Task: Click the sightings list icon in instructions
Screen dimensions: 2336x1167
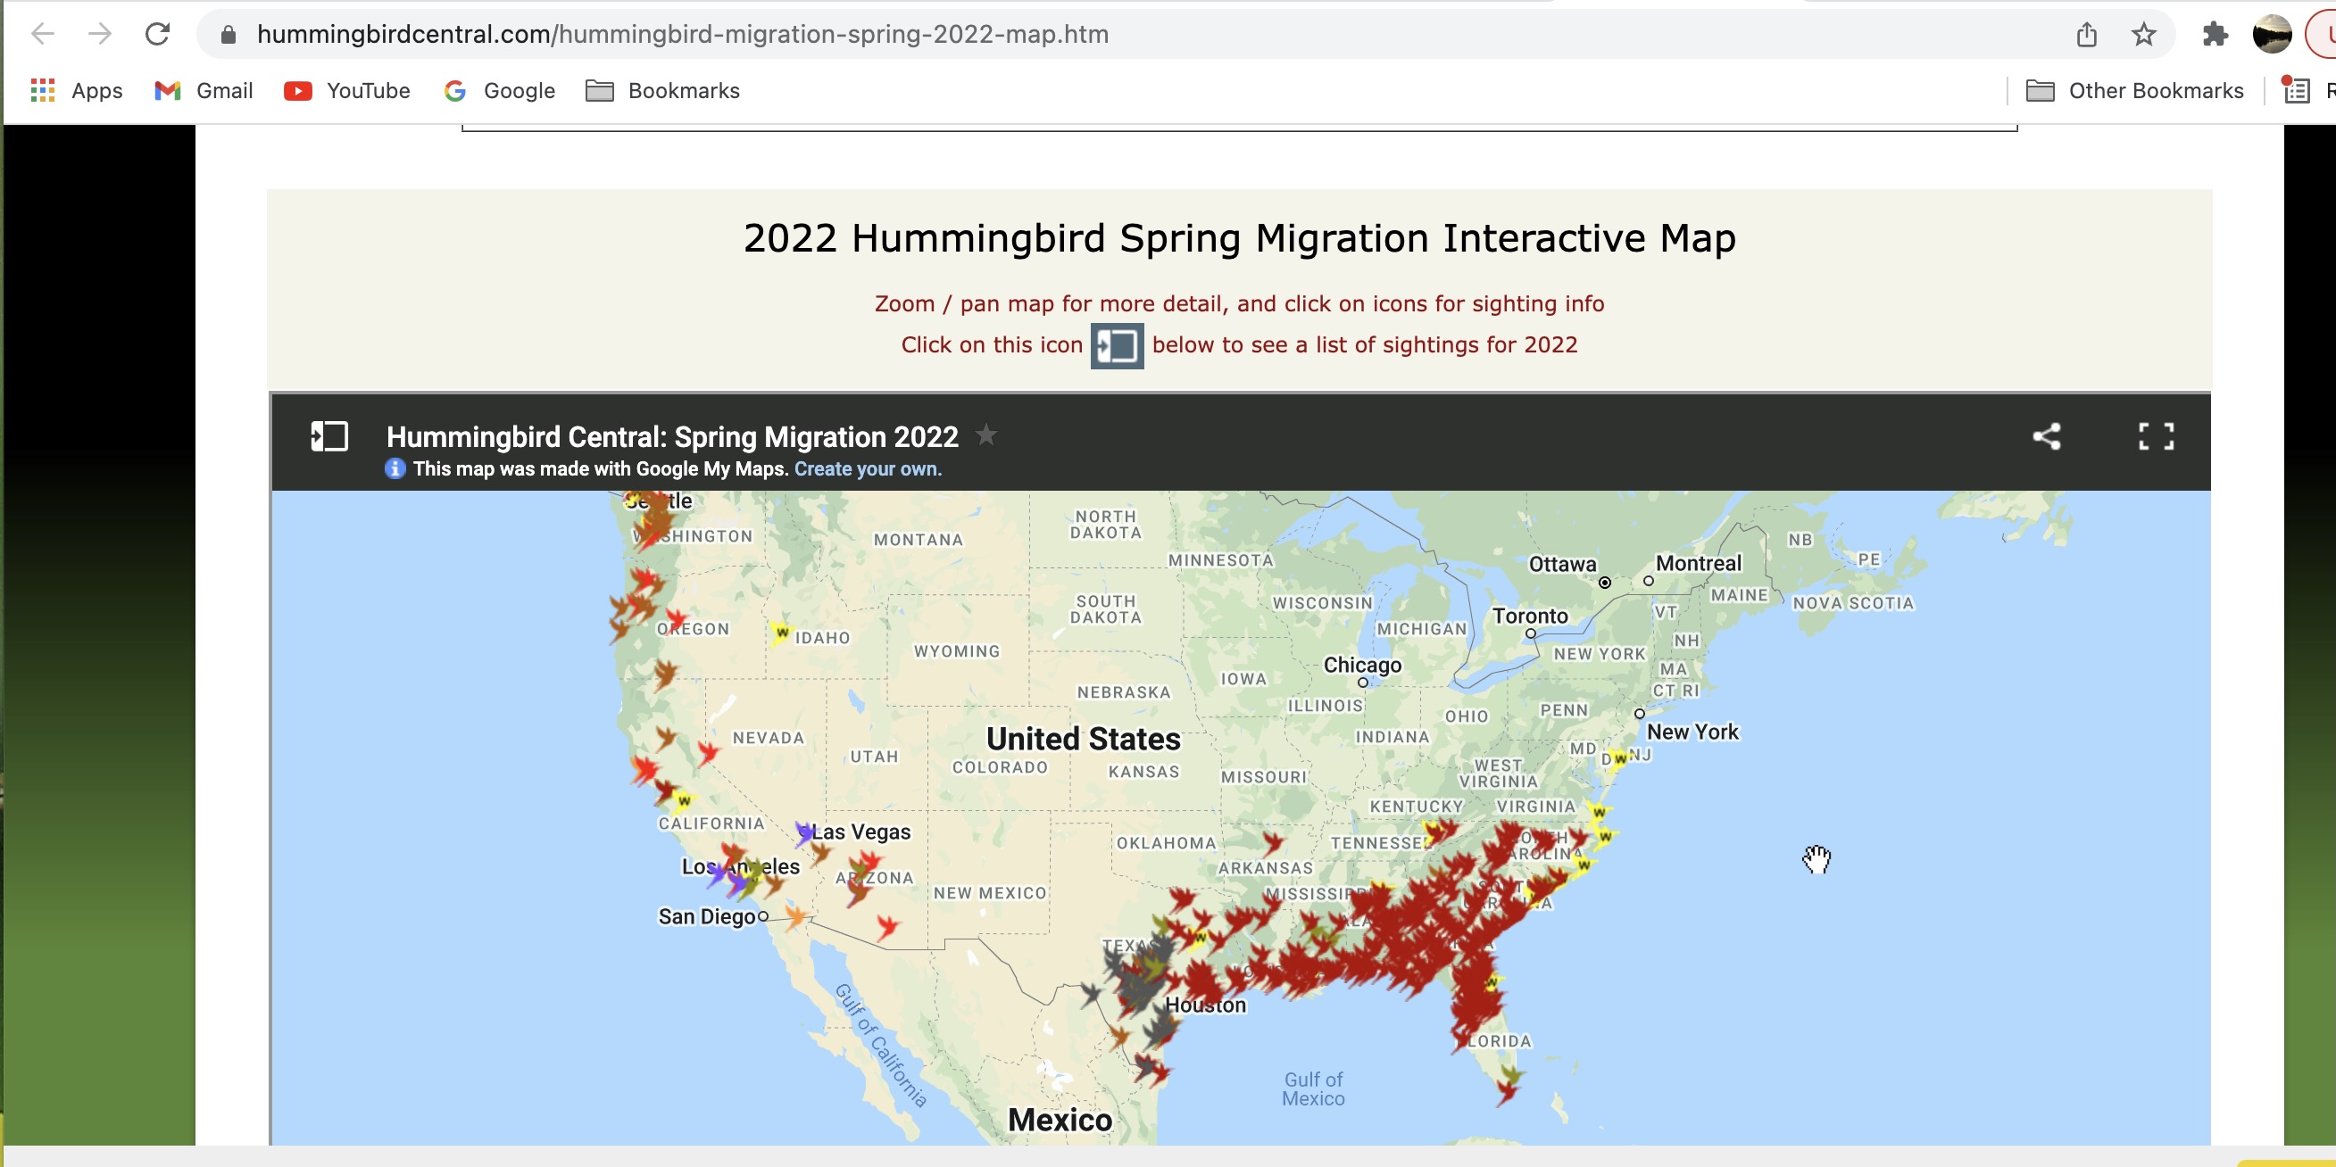Action: tap(1117, 345)
